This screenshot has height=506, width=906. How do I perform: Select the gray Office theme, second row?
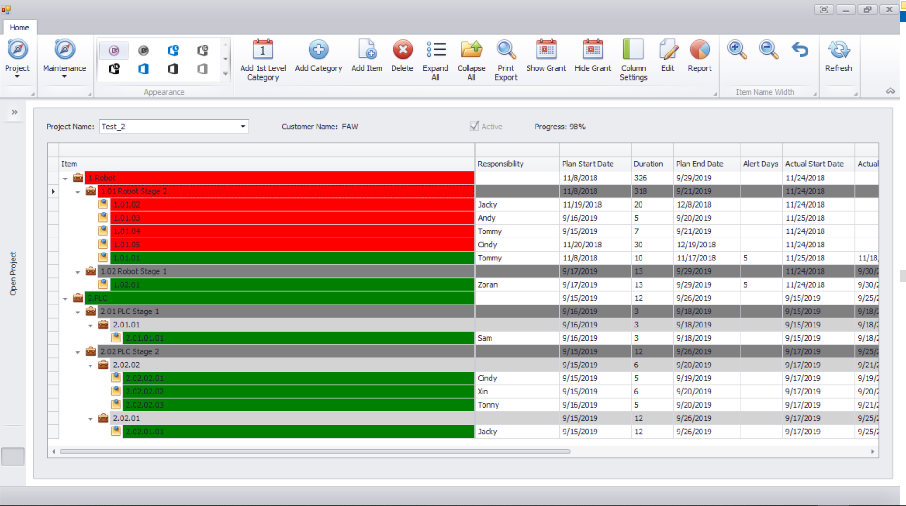click(203, 69)
